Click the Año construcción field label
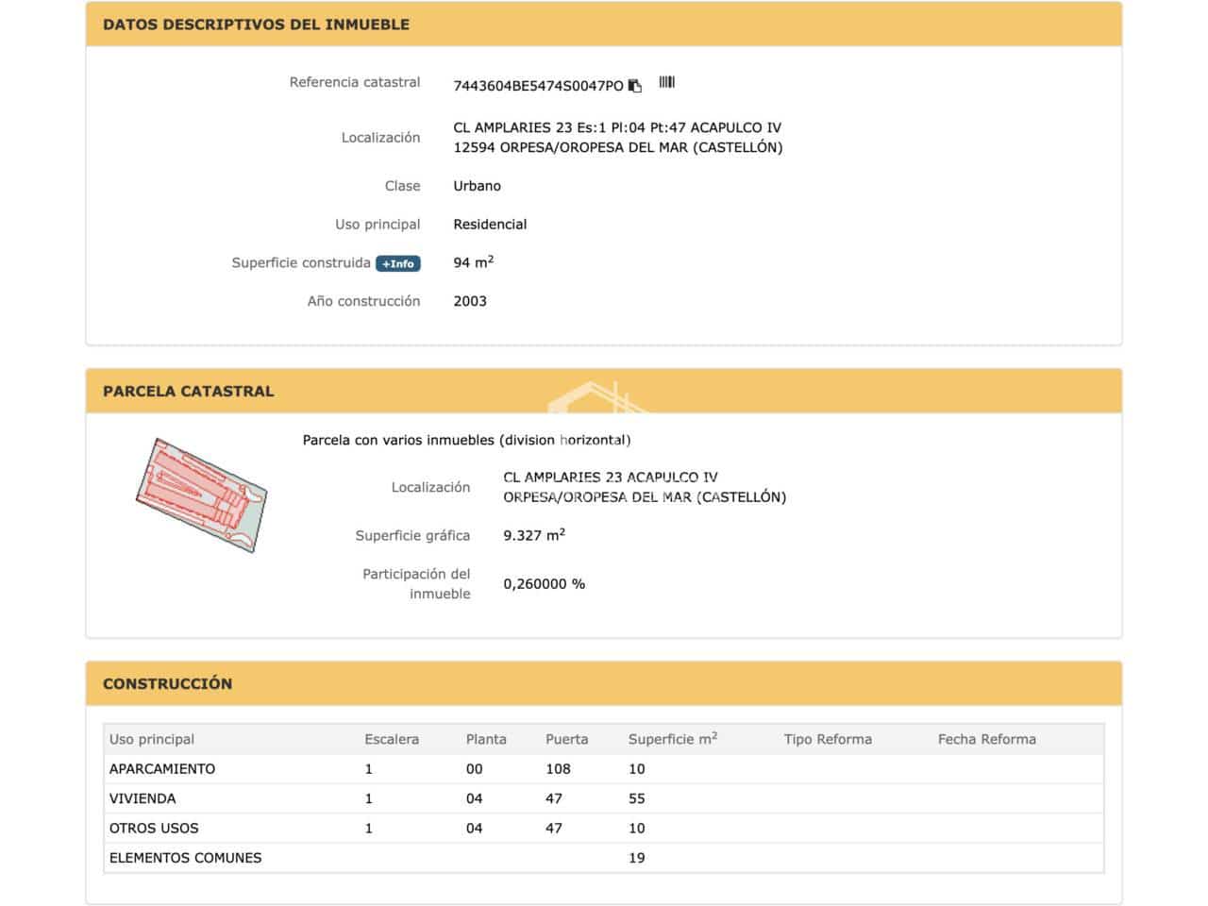 (363, 301)
